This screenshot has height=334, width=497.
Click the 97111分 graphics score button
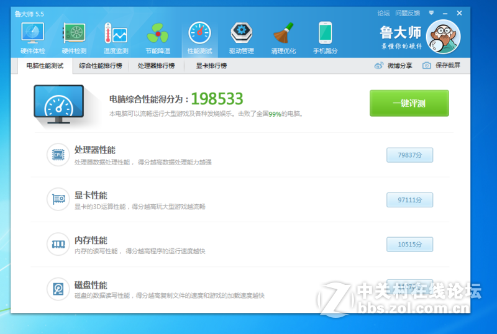tap(410, 200)
